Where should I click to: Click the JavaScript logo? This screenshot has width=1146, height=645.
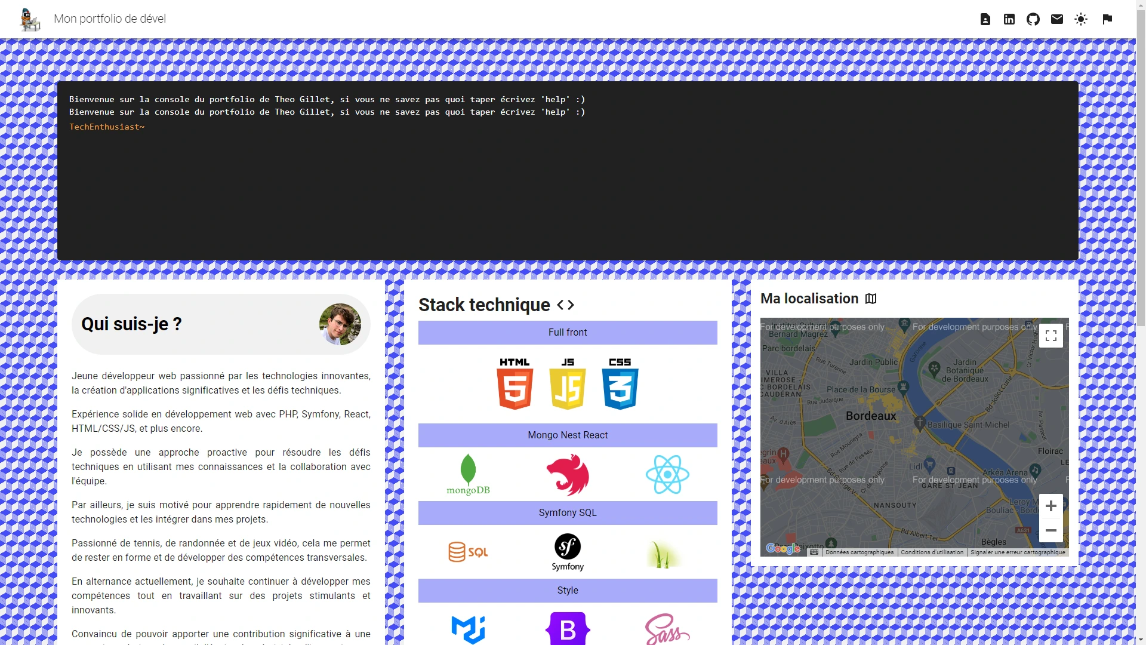(568, 383)
